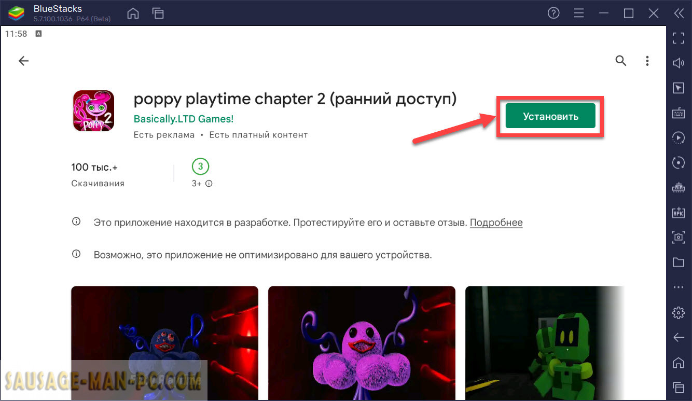Click the green Установить button
This screenshot has width=692, height=401.
point(550,116)
